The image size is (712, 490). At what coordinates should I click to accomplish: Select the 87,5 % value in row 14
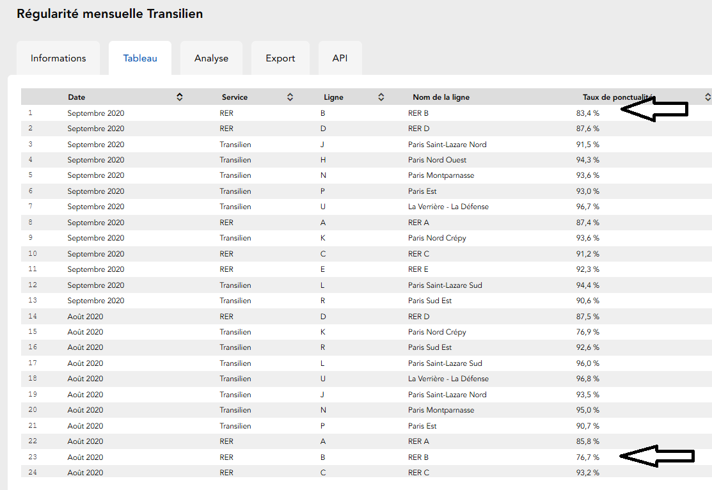point(588,317)
